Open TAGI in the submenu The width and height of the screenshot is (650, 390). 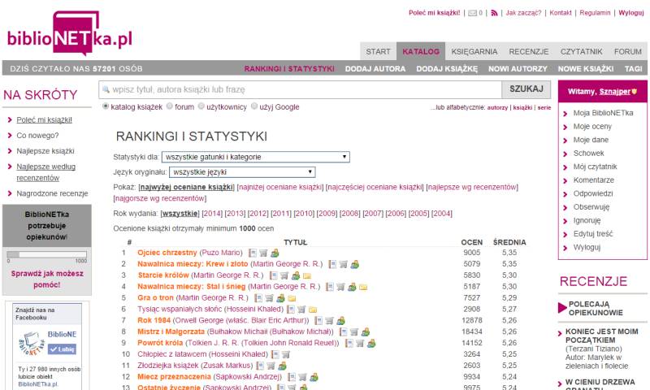coord(634,69)
